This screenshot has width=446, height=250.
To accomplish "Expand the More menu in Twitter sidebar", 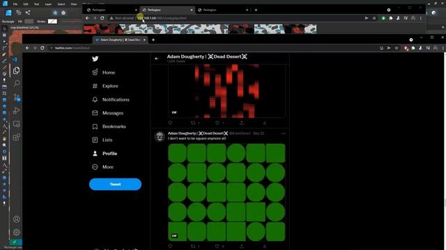I will click(x=102, y=167).
